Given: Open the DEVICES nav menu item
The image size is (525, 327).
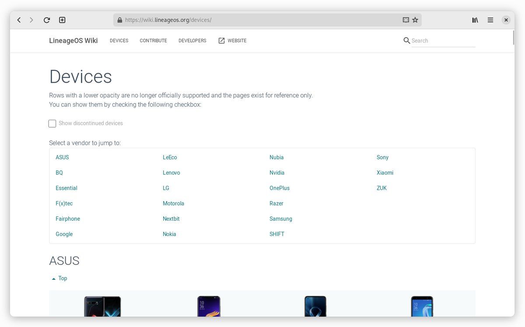Looking at the screenshot, I should [x=119, y=41].
